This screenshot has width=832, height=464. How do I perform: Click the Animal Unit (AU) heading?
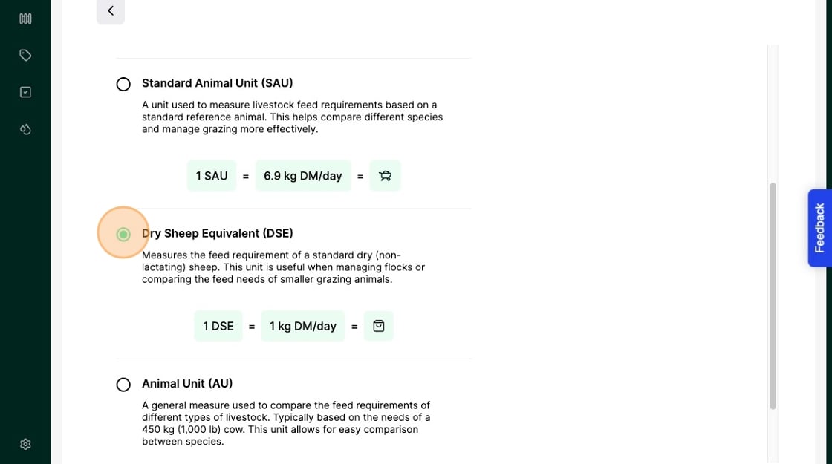click(187, 383)
